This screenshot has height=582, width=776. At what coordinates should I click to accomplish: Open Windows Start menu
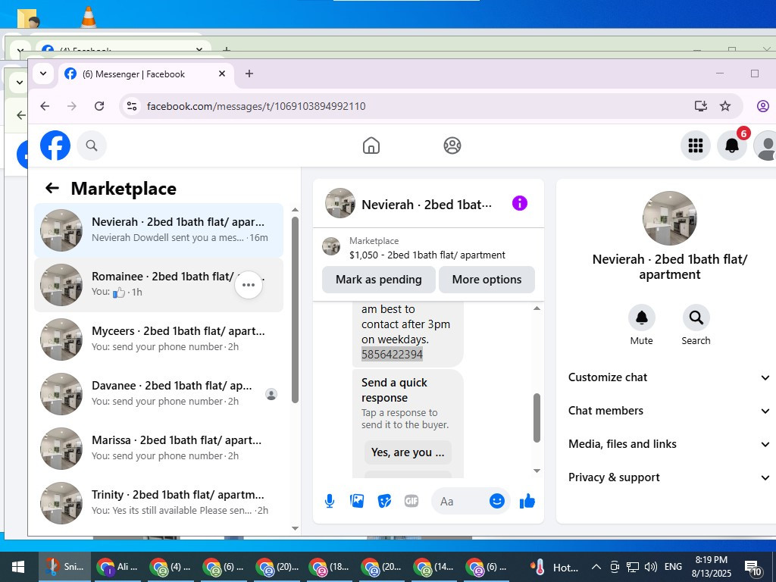click(18, 567)
